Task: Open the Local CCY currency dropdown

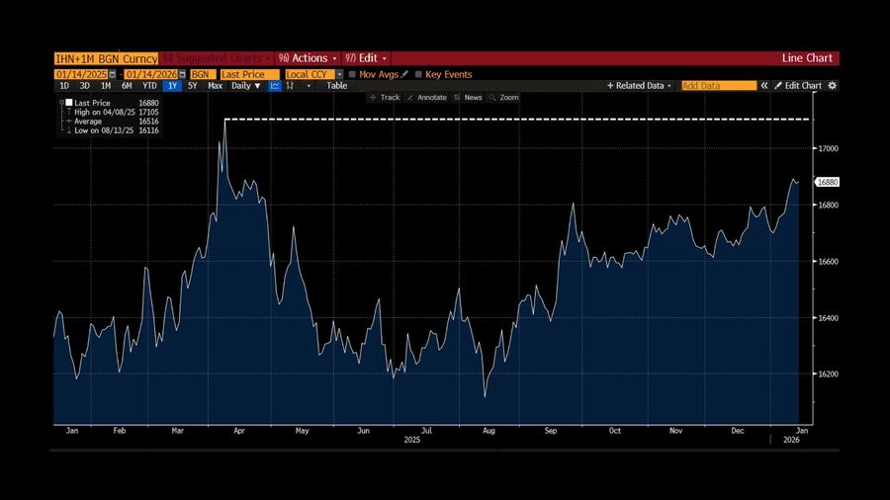Action: (339, 74)
